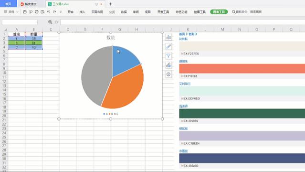The image size is (305, 172).
Task: Click the plus icon to open new tab
Action: click(110, 4)
